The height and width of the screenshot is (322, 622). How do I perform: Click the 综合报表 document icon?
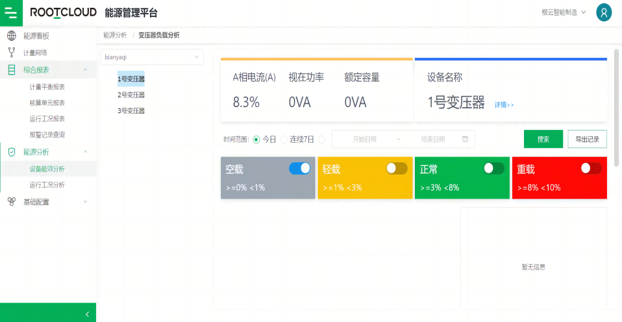(12, 69)
